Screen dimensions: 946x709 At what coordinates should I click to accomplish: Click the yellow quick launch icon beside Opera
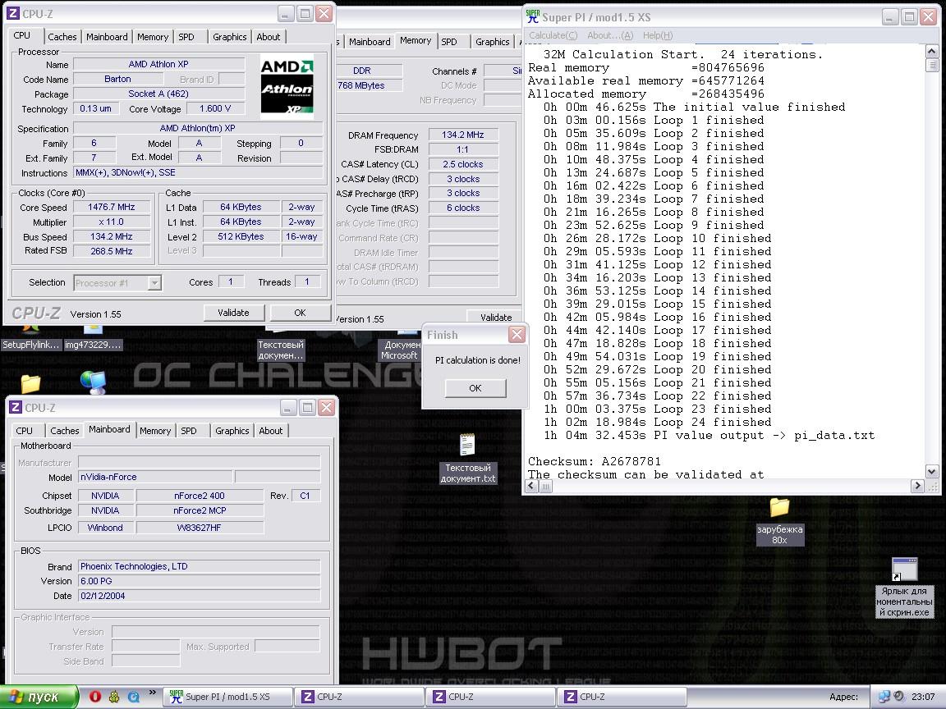click(x=114, y=697)
